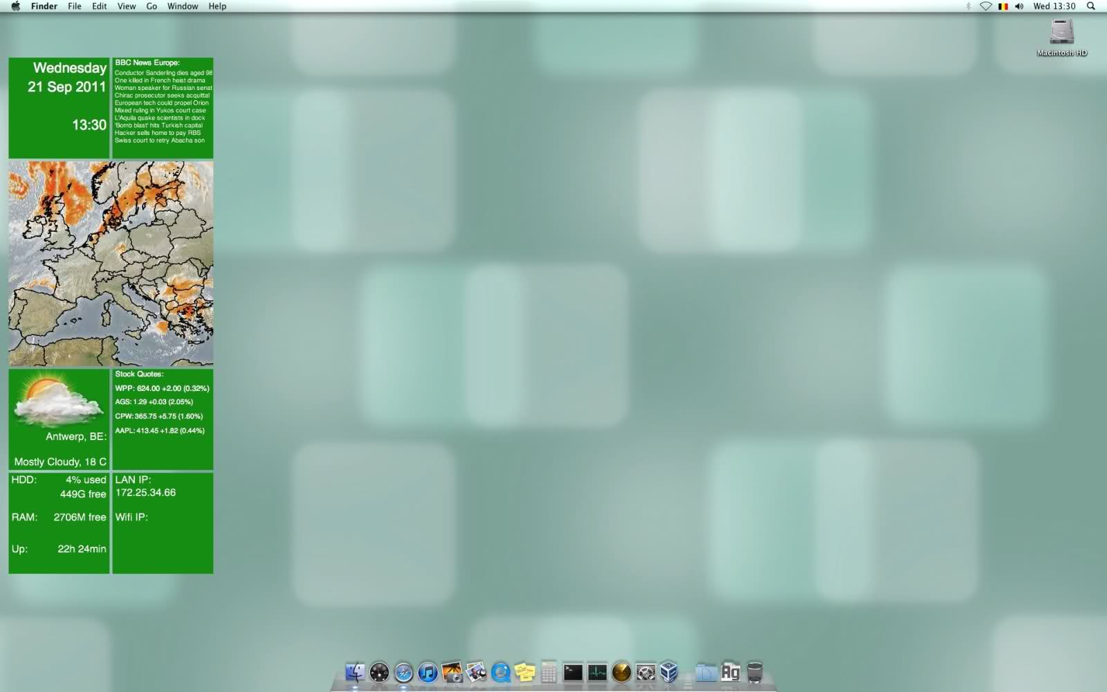This screenshot has height=692, width=1107.
Task: Launch VirtualBox from the Dock
Action: click(669, 671)
